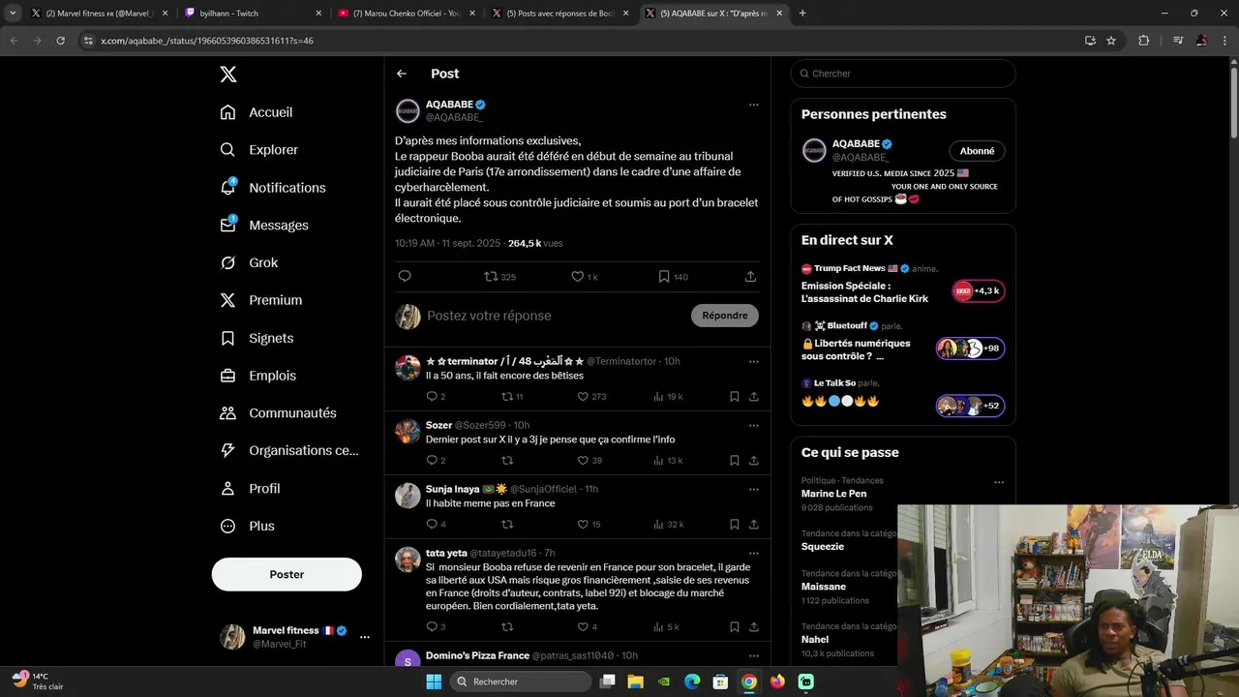
Task: Open Marine Le Pen trend options
Action: pyautogui.click(x=999, y=482)
